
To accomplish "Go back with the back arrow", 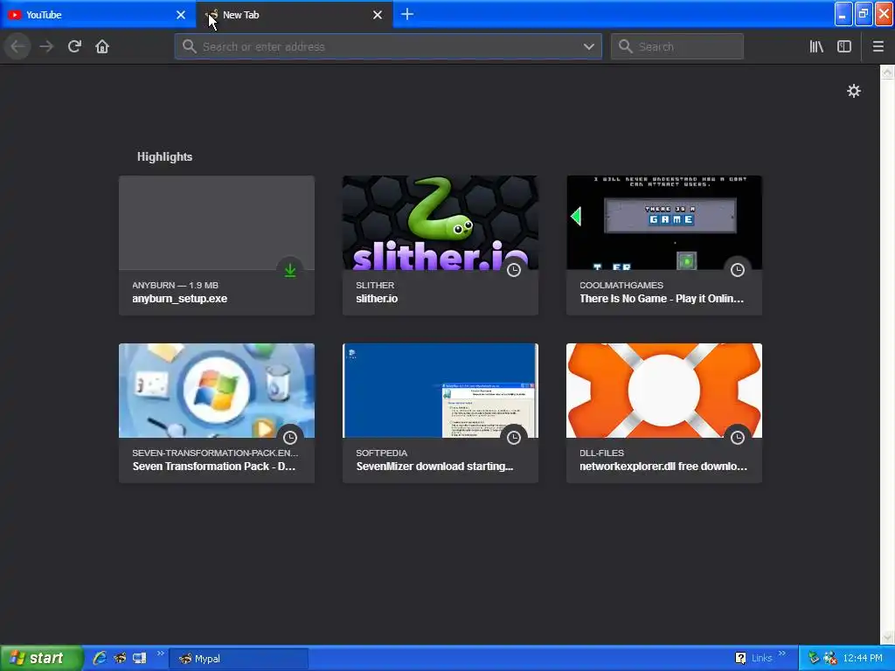I will pyautogui.click(x=17, y=46).
